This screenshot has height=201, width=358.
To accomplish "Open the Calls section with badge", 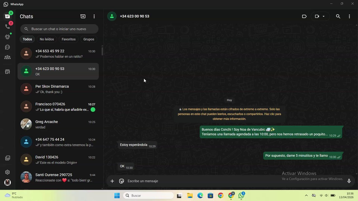I will 8,27.
